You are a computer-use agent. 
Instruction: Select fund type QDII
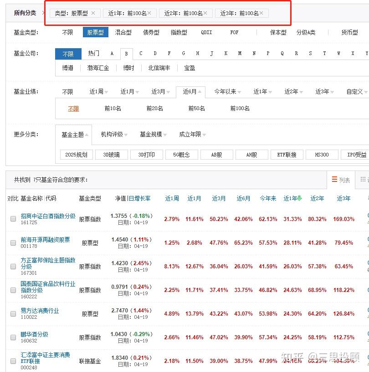(206, 32)
